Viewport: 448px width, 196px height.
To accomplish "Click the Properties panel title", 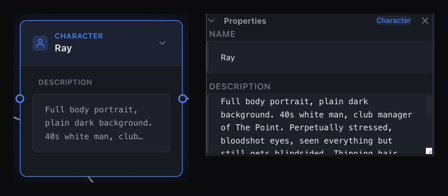I will [245, 21].
